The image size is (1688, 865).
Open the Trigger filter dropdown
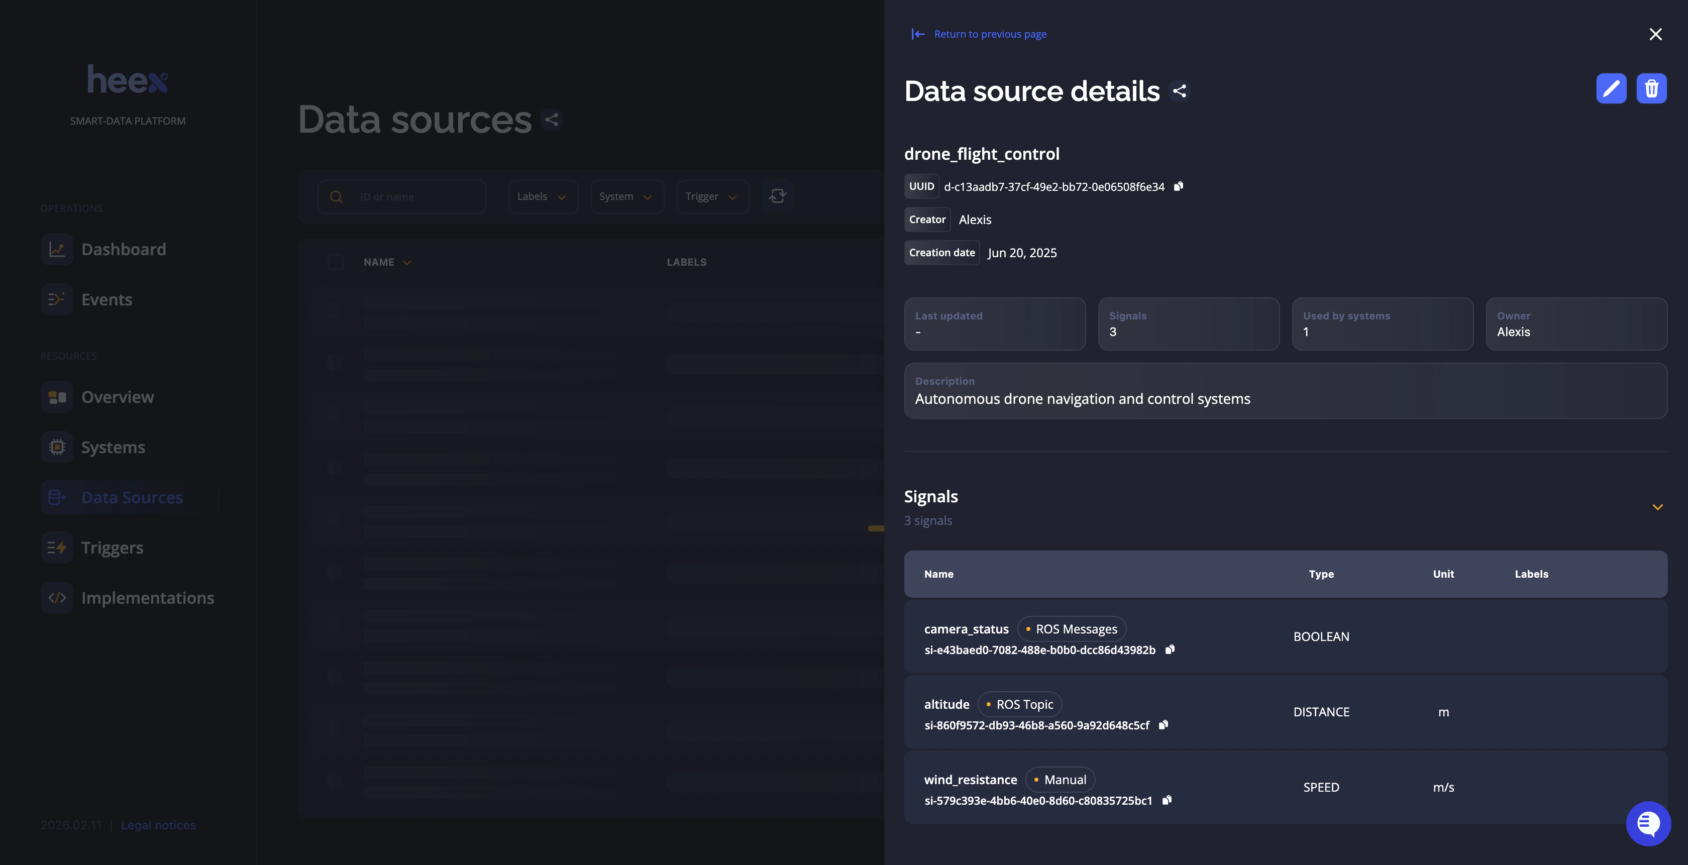click(x=712, y=196)
